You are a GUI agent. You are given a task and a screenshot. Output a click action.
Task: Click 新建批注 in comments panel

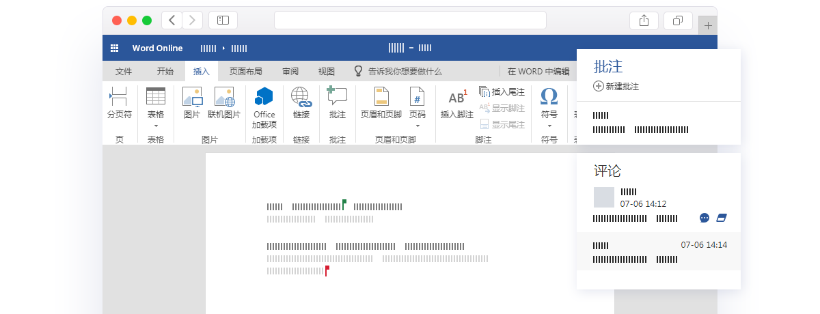[616, 86]
